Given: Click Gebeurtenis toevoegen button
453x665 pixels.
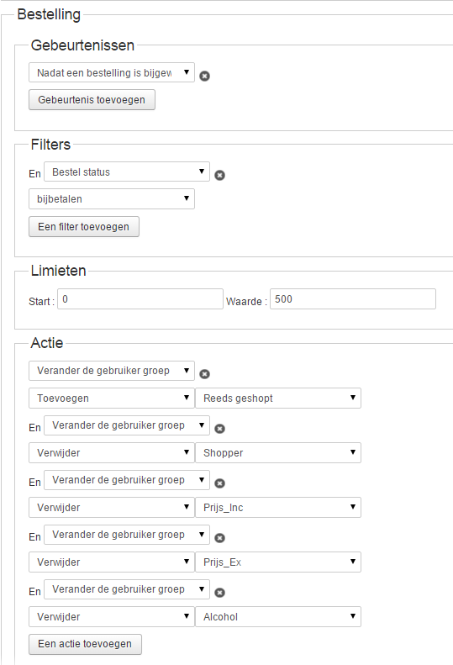Looking at the screenshot, I should point(92,100).
